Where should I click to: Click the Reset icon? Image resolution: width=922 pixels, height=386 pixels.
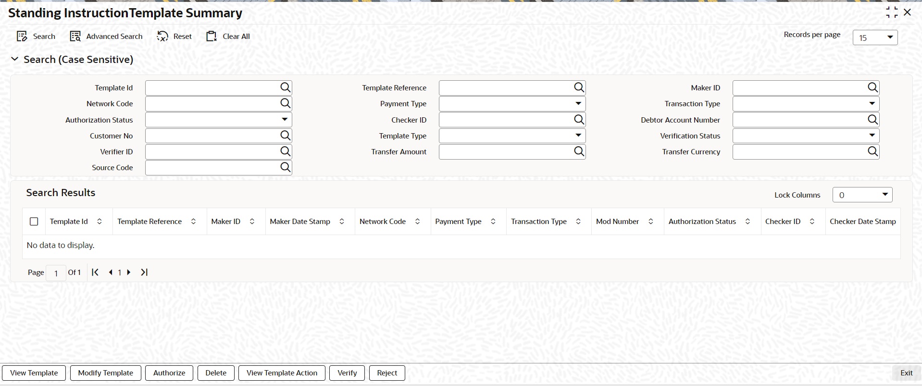[x=162, y=37]
